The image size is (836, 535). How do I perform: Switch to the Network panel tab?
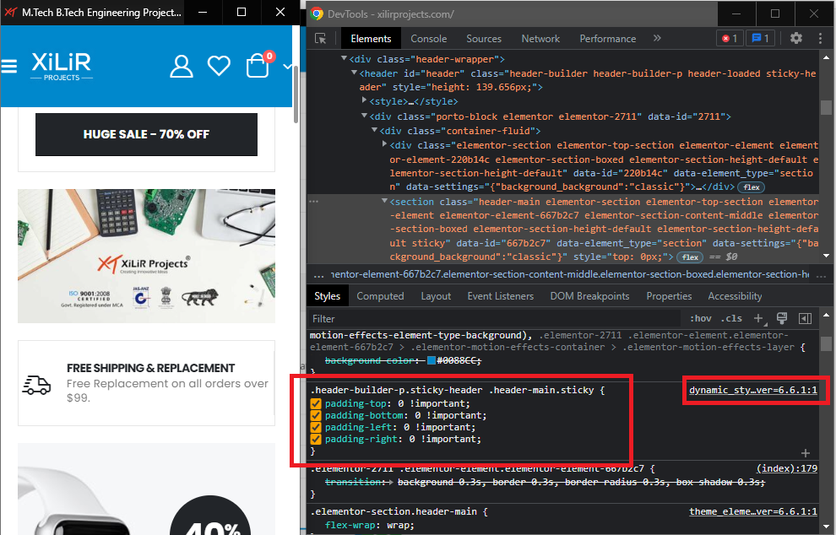pos(540,38)
